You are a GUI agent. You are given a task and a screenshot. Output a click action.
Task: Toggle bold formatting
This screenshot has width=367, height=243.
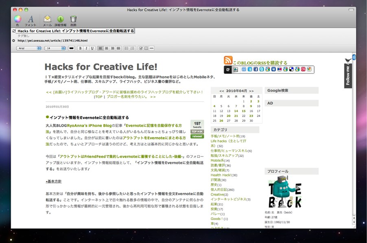pyautogui.click(x=80, y=48)
